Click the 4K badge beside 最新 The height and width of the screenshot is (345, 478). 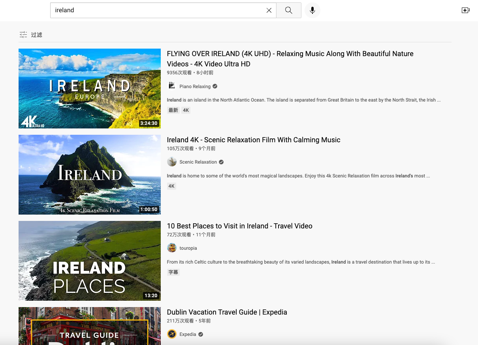click(186, 110)
